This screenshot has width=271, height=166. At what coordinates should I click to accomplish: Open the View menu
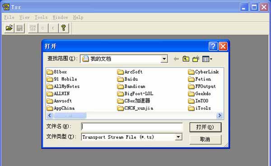tap(24, 17)
